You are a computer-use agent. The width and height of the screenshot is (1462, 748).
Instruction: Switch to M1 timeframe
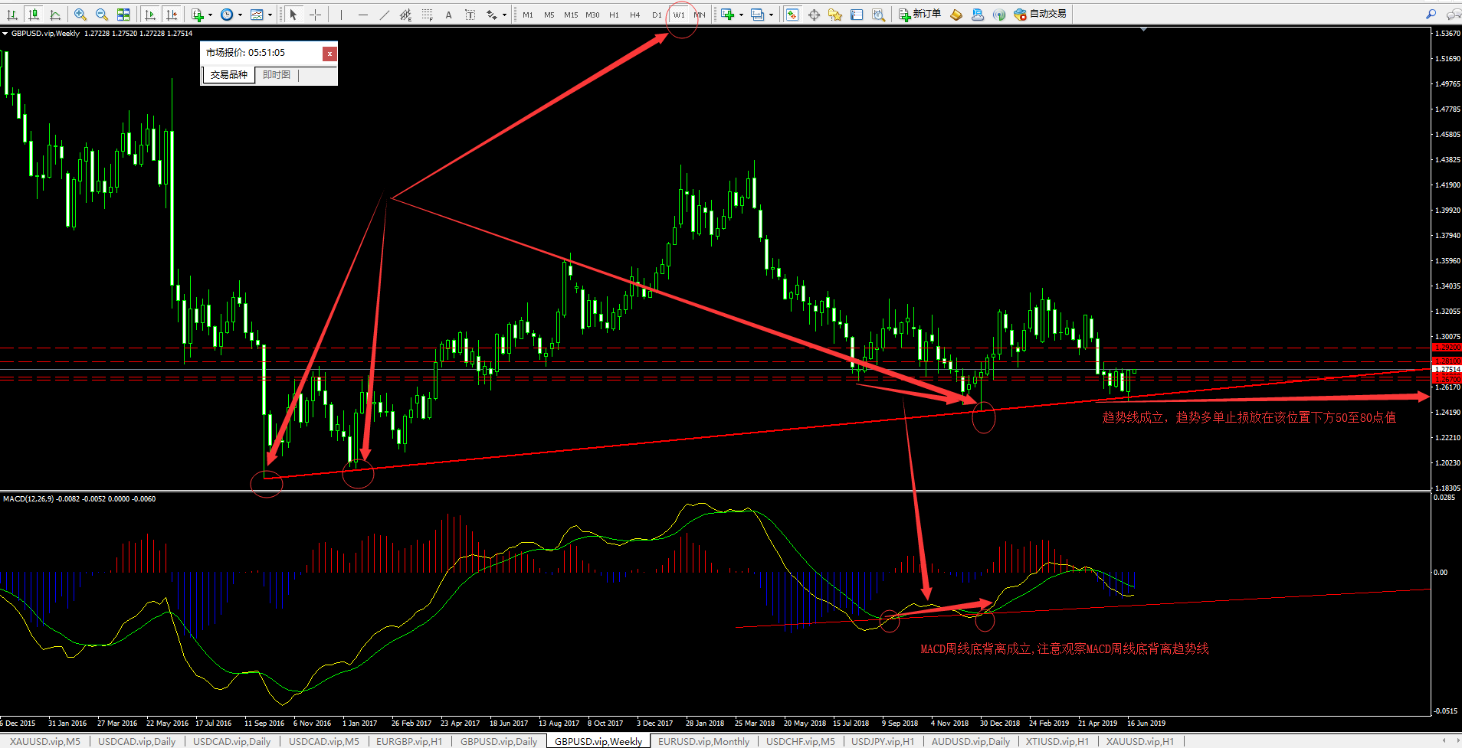(528, 15)
